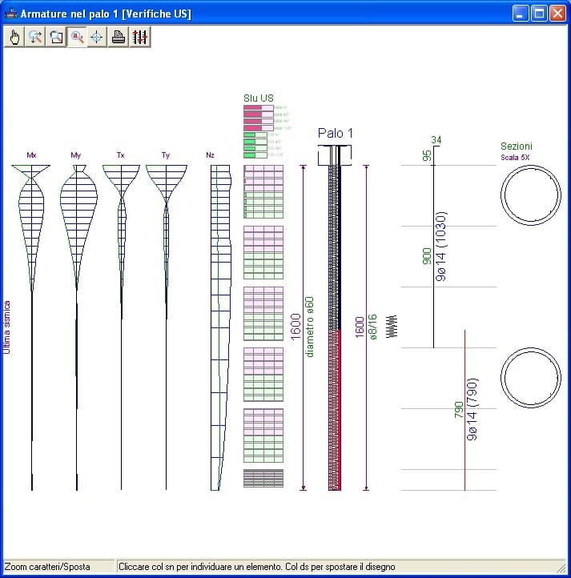Select the zoom text characters tool

pyautogui.click(x=77, y=37)
